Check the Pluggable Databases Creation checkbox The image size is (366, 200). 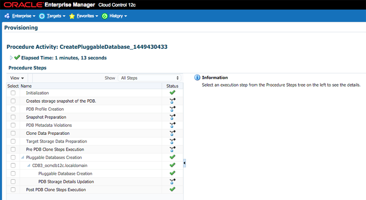point(13,158)
